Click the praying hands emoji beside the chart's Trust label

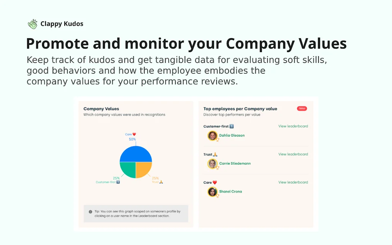coord(161,182)
